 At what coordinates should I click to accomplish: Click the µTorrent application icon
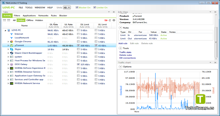click(12, 46)
